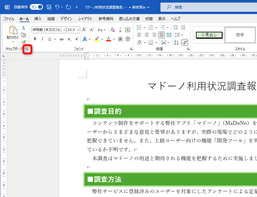Open the 校閲 ribbon tab
Screen dimensions: 257x197
click(149, 19)
